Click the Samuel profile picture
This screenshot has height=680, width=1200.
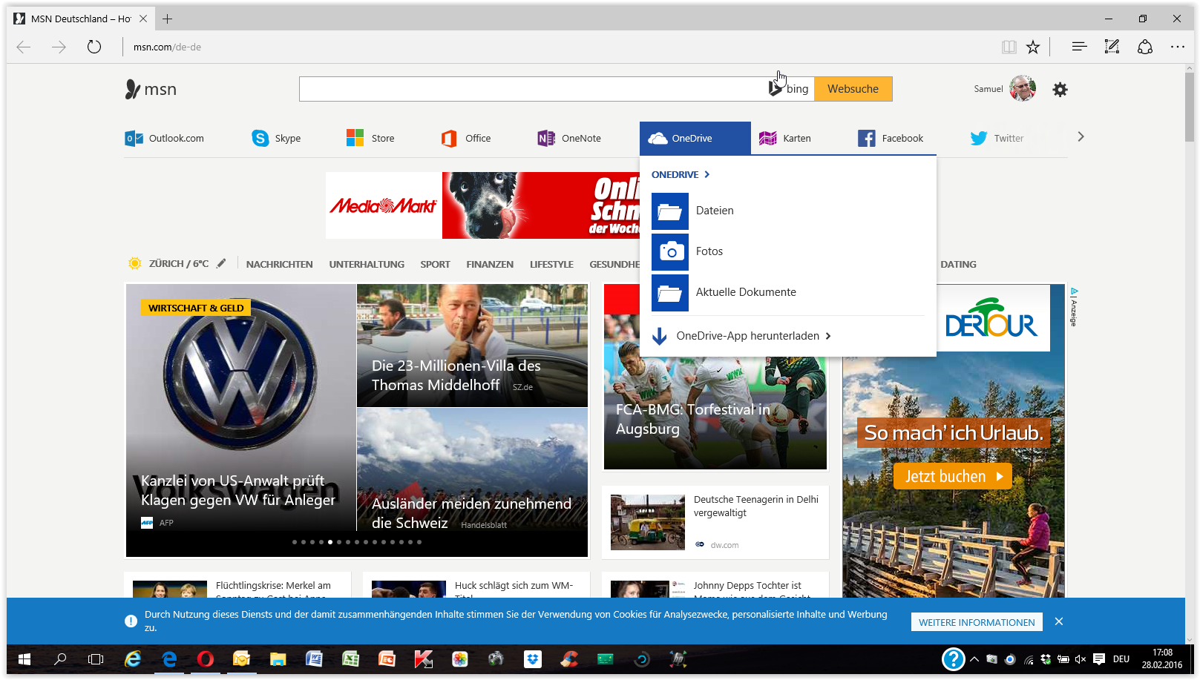(1023, 88)
